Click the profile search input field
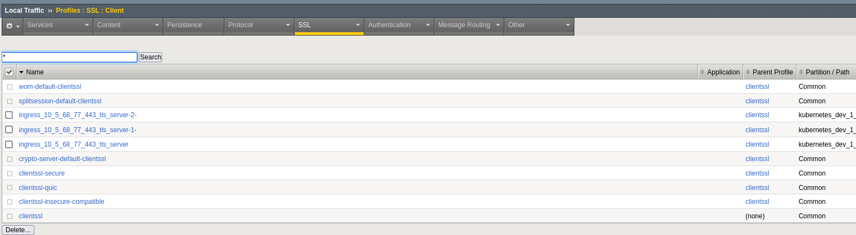 coord(69,57)
